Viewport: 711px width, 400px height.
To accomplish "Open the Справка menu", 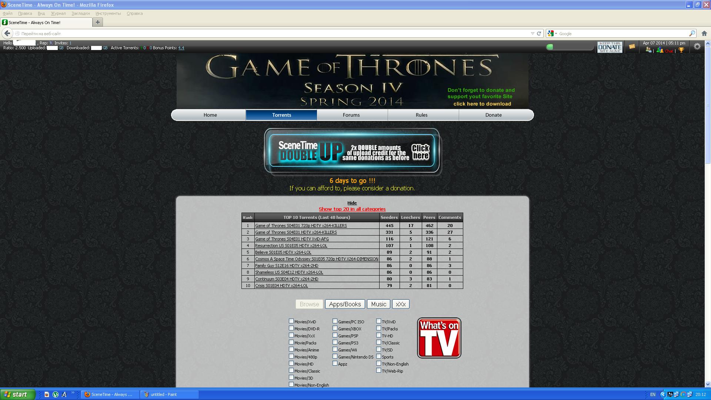I will point(134,13).
